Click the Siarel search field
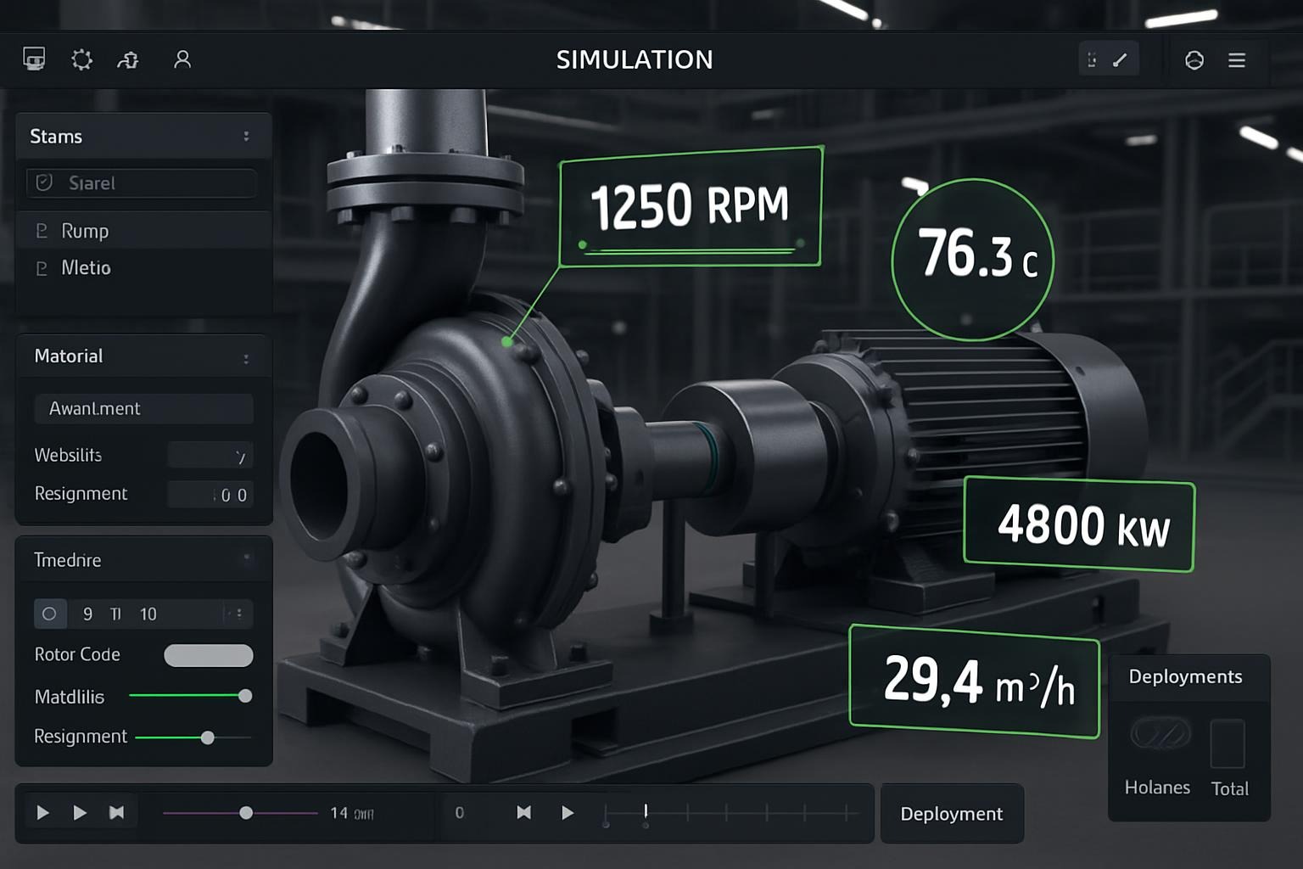The image size is (1303, 869). coord(142,183)
